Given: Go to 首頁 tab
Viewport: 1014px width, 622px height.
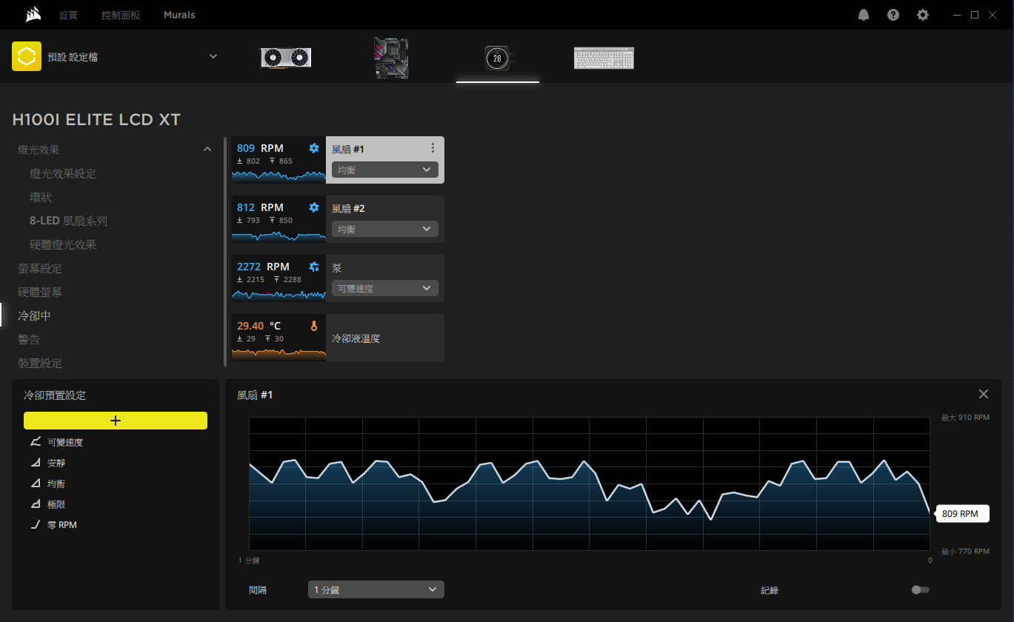Looking at the screenshot, I should point(68,15).
